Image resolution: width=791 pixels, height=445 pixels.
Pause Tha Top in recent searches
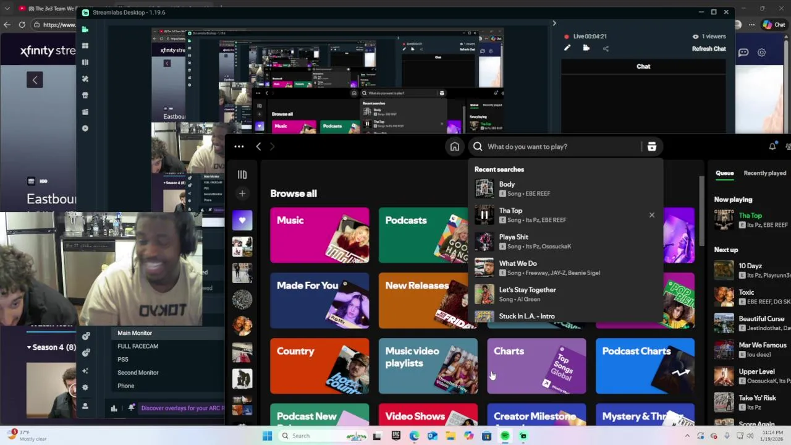coord(484,215)
